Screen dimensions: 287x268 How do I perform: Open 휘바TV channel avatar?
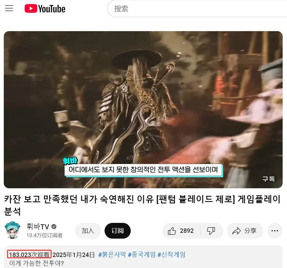[x=12, y=230]
